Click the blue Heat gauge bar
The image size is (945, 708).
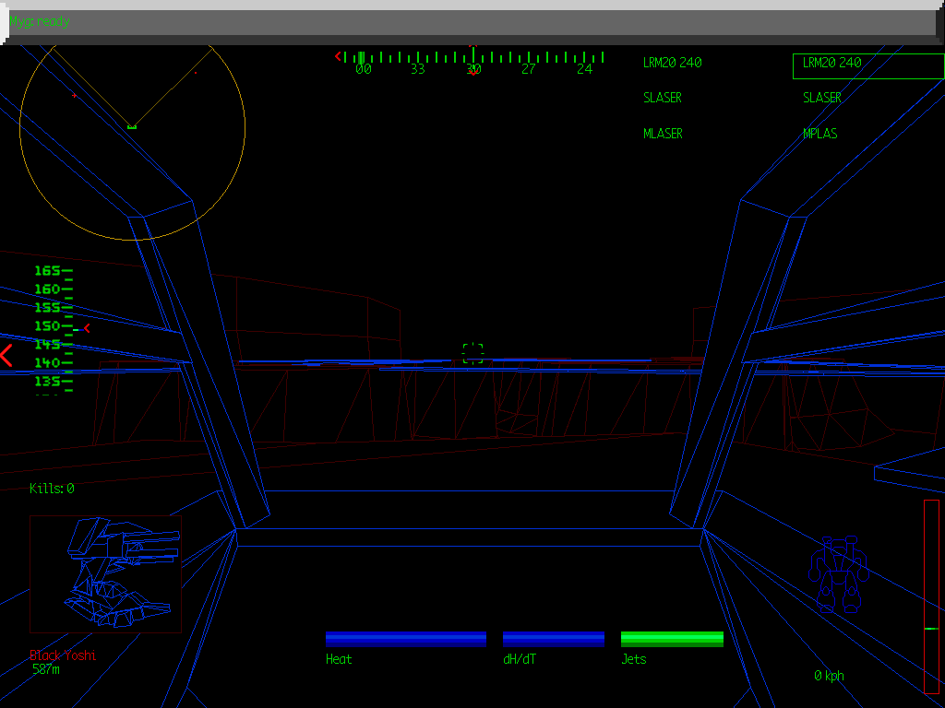click(x=406, y=639)
